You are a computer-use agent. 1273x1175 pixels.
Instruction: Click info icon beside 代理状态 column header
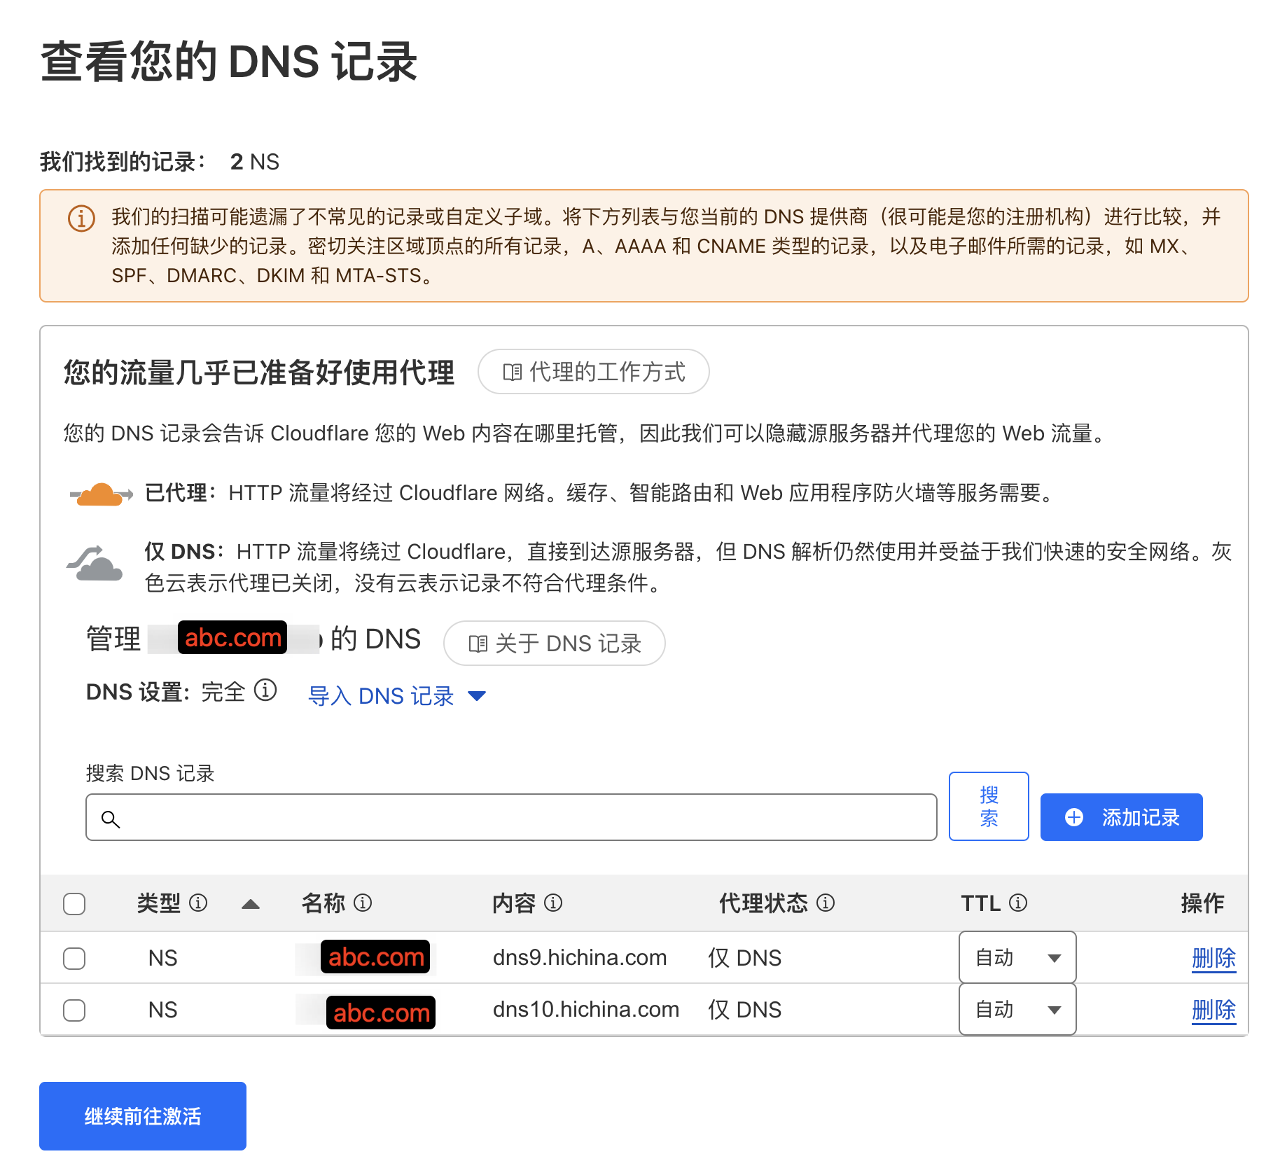click(826, 903)
